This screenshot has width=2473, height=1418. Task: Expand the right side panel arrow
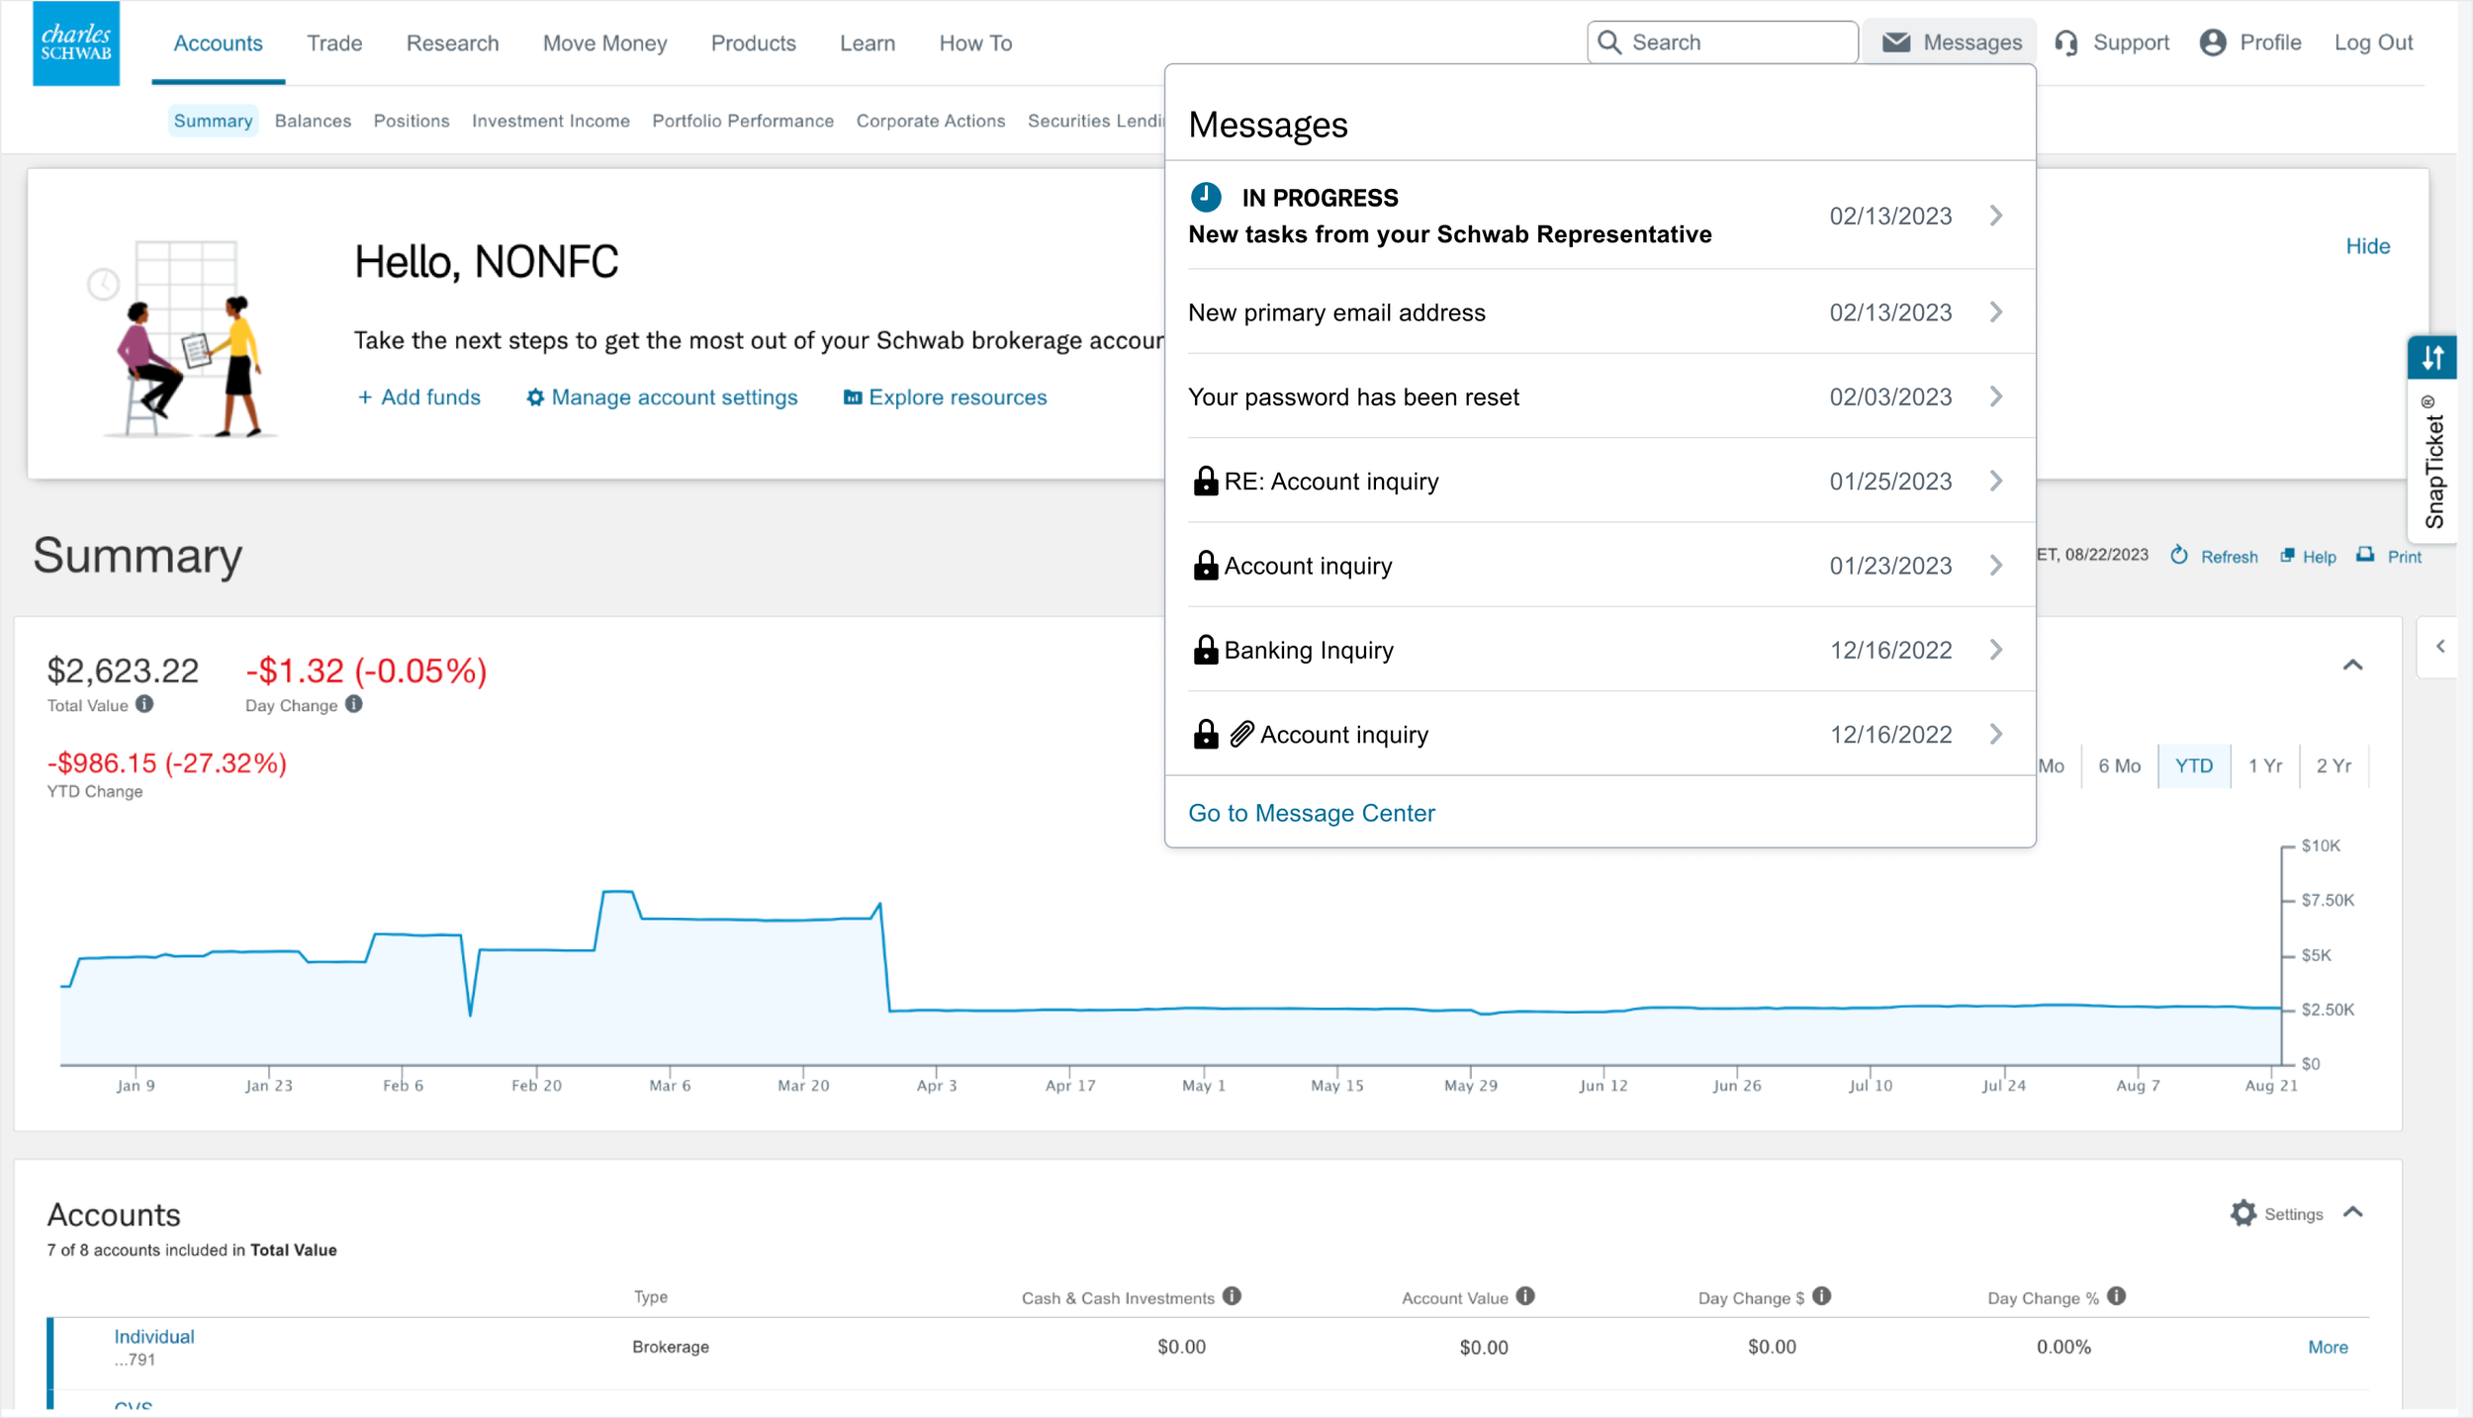click(x=2439, y=647)
